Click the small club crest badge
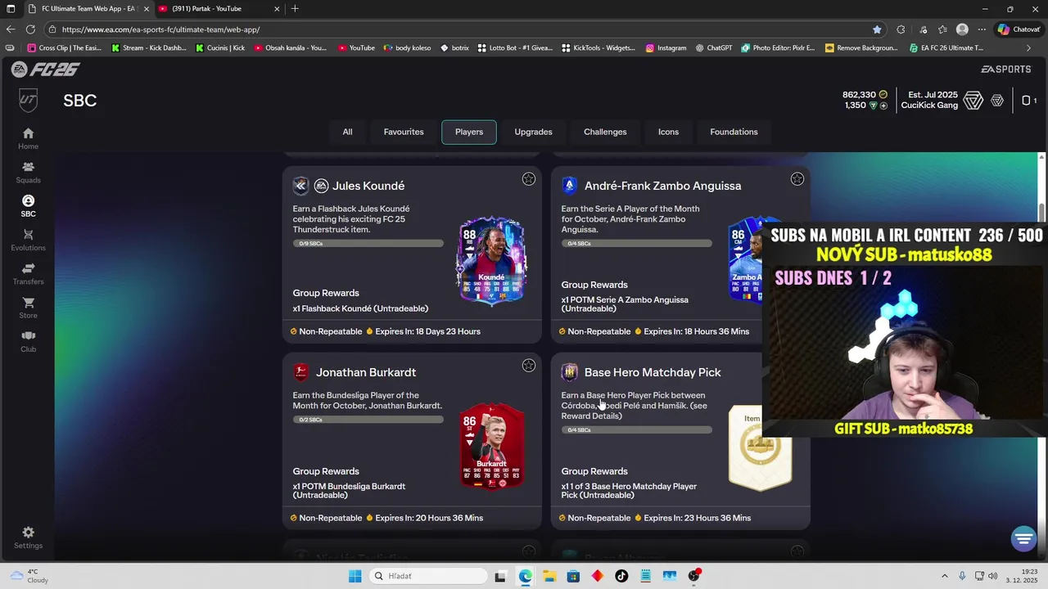The height and width of the screenshot is (589, 1048). [997, 101]
